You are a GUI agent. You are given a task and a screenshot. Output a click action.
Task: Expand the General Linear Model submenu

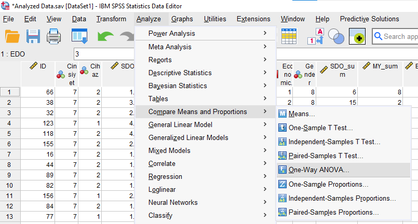tap(180, 124)
